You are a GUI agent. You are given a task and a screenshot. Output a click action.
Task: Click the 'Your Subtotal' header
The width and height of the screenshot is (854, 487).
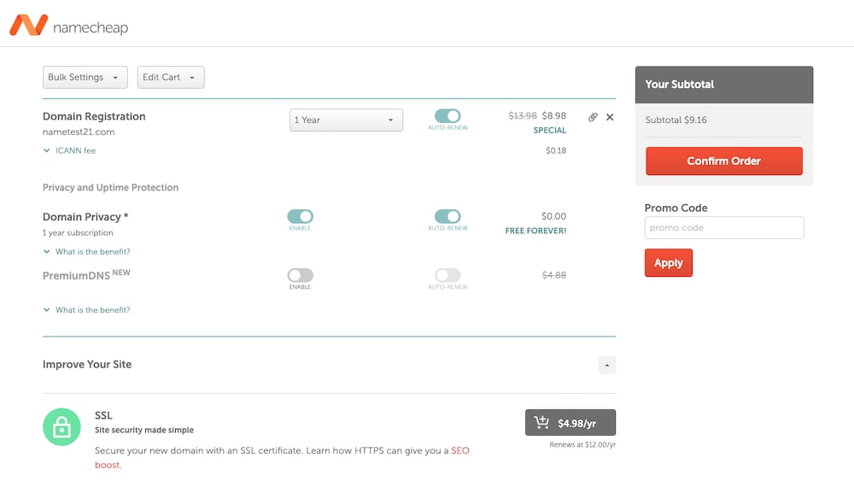(x=679, y=85)
